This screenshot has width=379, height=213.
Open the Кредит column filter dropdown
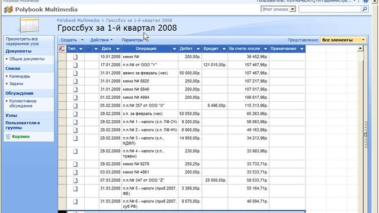click(224, 49)
